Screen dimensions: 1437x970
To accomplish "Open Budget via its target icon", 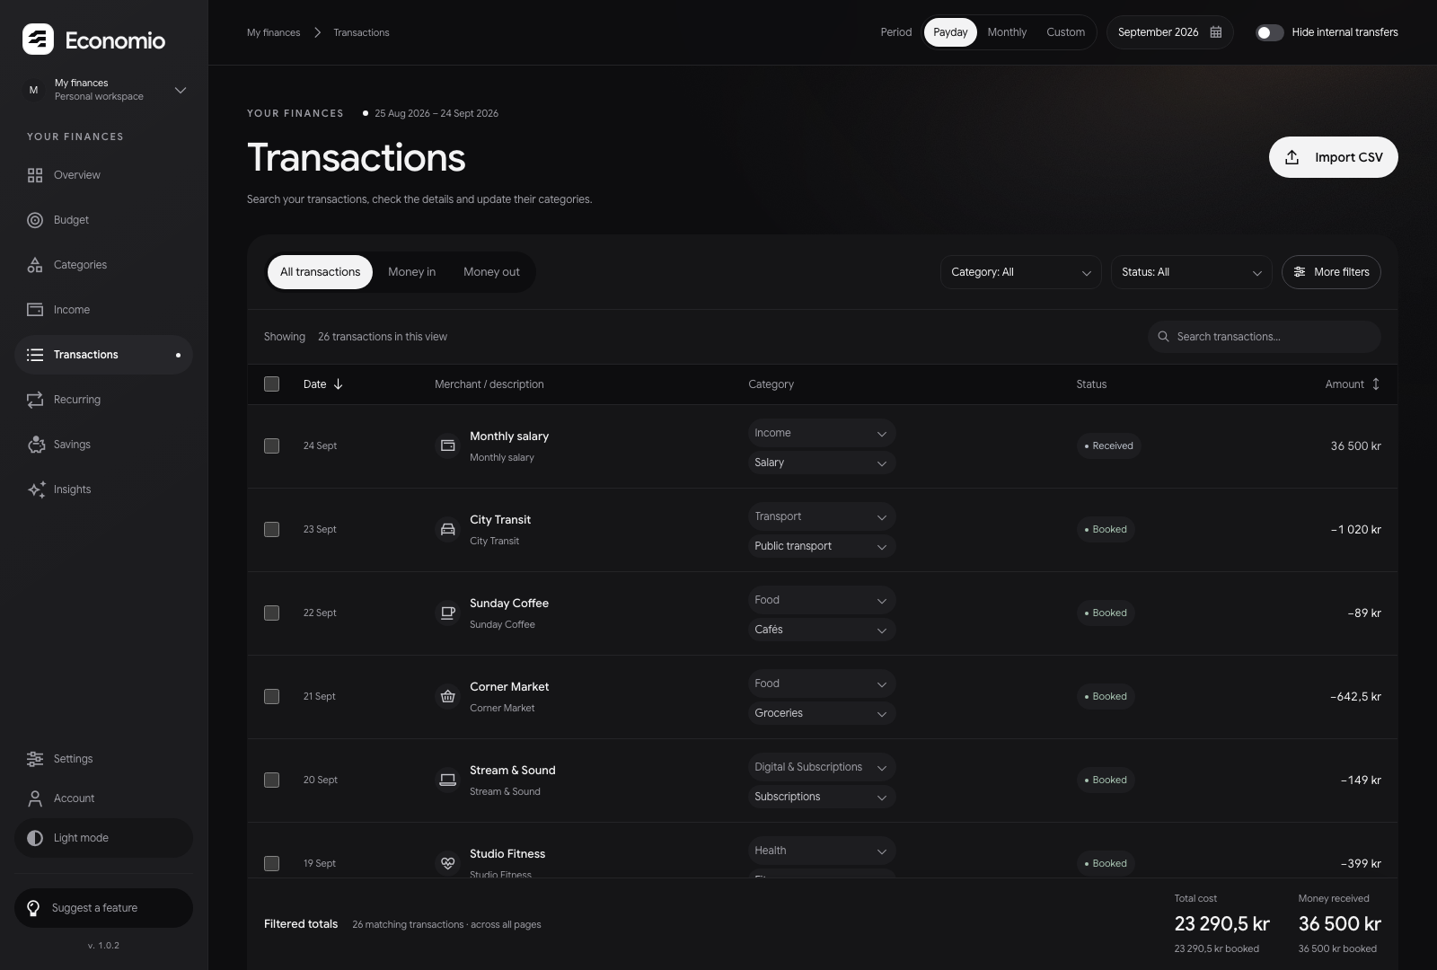I will point(35,220).
